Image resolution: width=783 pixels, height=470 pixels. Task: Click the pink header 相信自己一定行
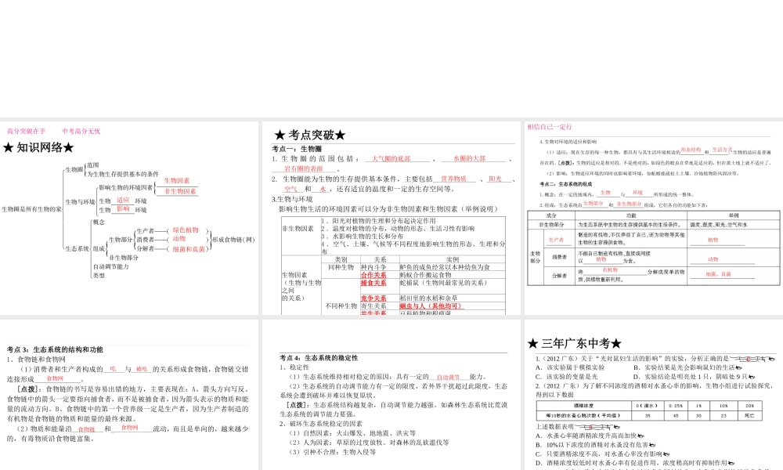(x=550, y=127)
